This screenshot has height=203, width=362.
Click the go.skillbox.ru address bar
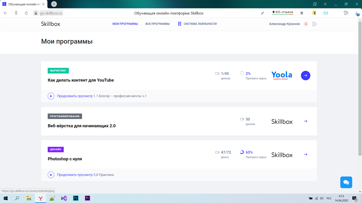click(x=51, y=13)
